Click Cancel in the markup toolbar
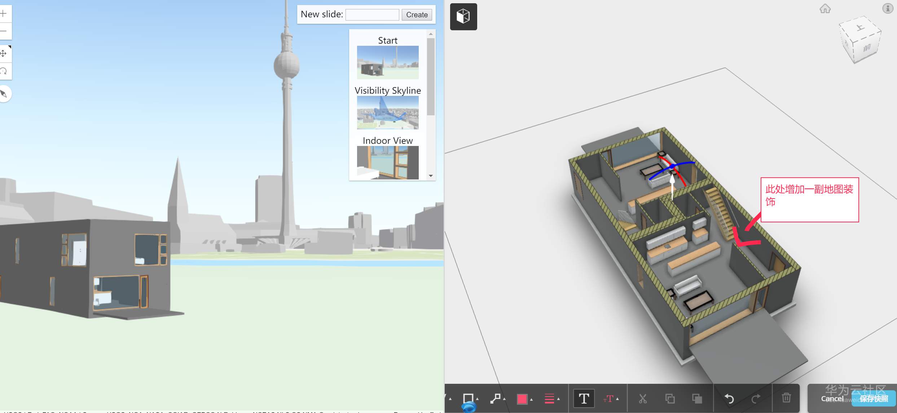Viewport: 897px width, 413px height. [x=832, y=399]
